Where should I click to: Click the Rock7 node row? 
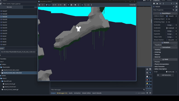19,45
